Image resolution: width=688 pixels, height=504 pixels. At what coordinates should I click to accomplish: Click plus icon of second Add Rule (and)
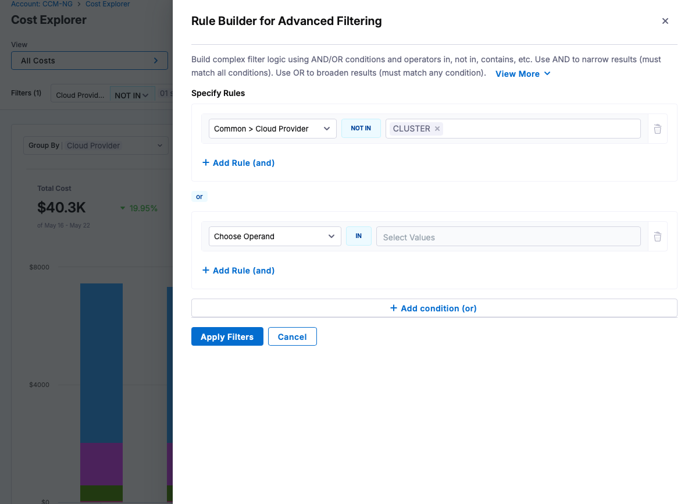click(205, 270)
